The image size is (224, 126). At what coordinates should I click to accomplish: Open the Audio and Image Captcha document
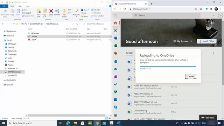click(146, 86)
